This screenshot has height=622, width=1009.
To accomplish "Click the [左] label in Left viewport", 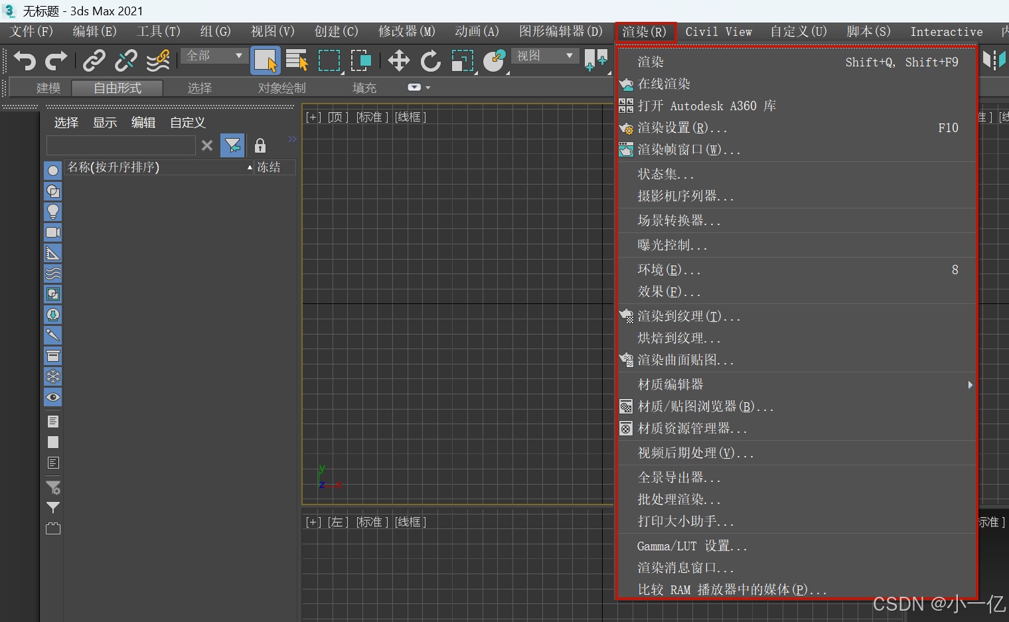I will (338, 522).
